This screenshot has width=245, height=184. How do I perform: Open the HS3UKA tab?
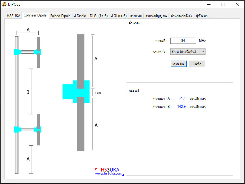(13, 16)
